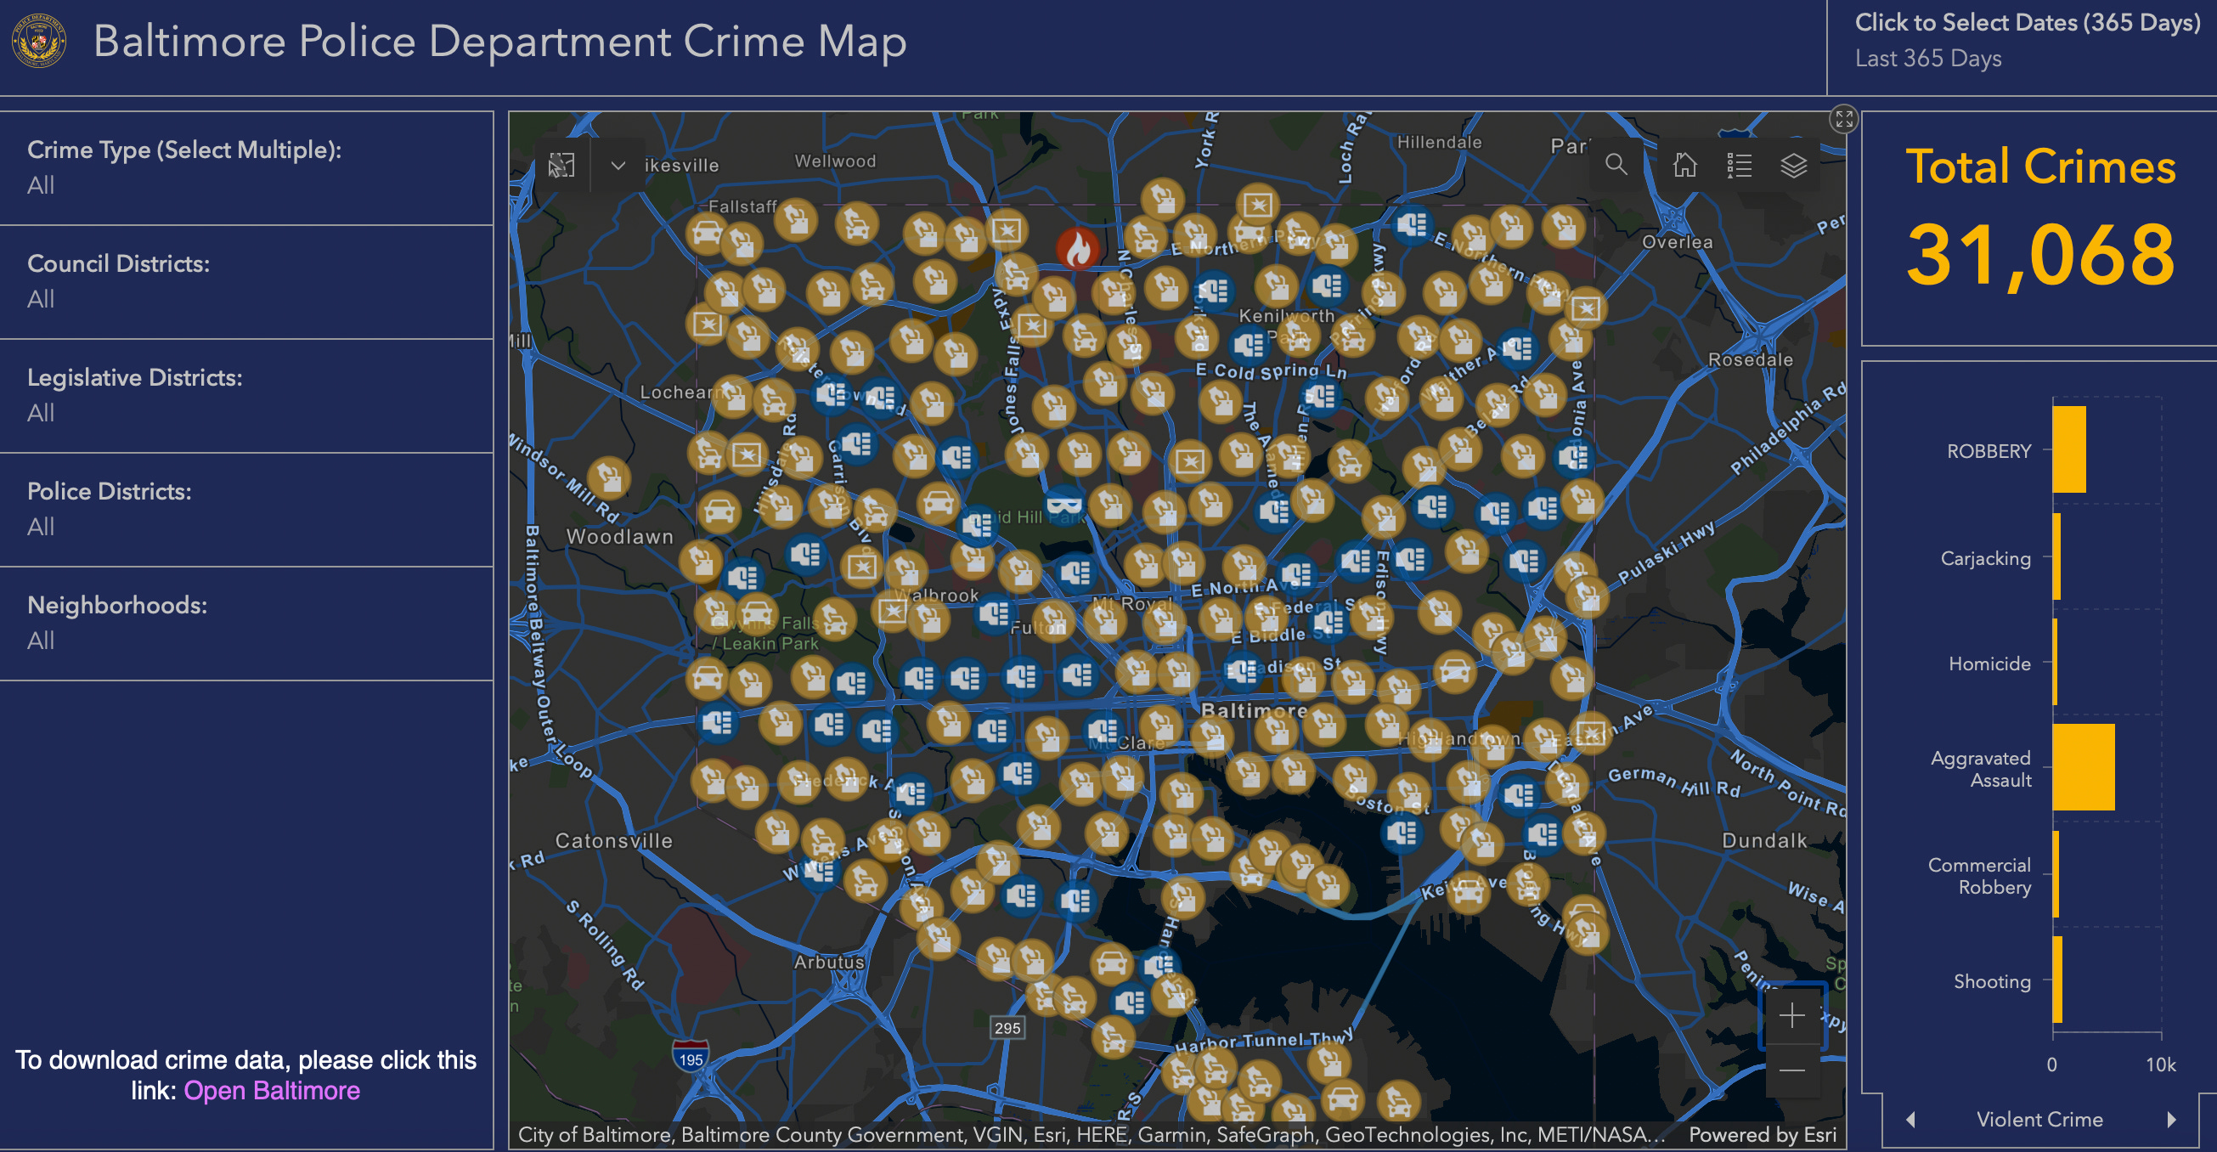
Task: Open Police Districts filter
Action: [x=247, y=510]
